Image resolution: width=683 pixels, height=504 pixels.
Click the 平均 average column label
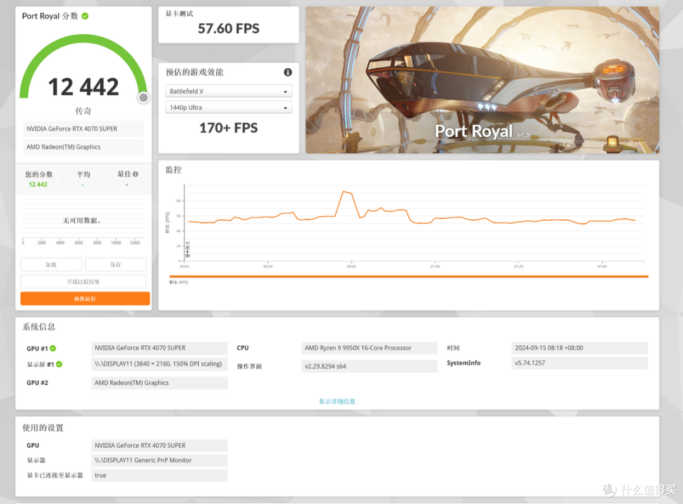83,175
